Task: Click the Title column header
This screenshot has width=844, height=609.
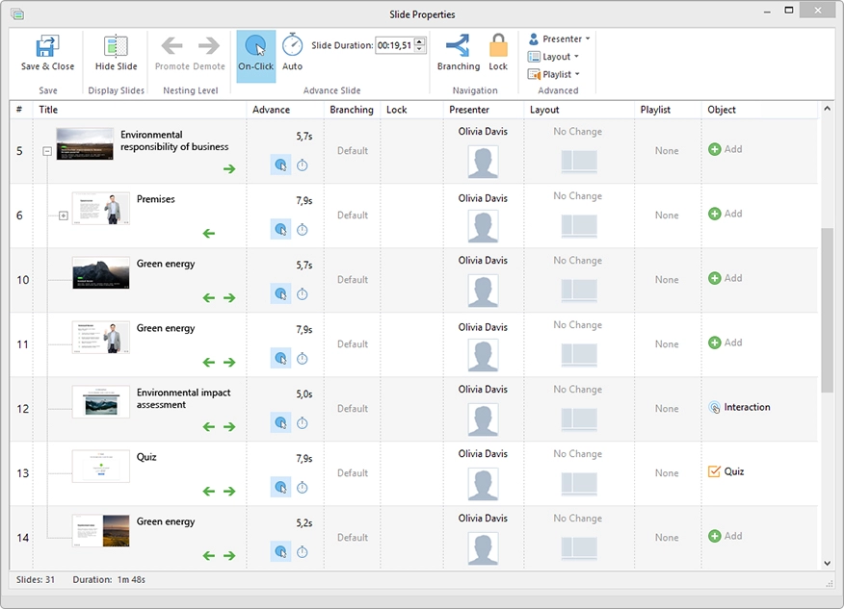Action: coord(48,110)
